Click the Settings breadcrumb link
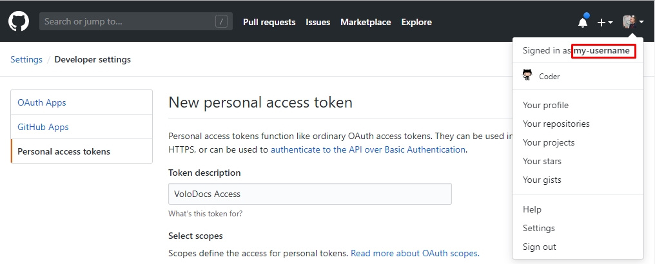The width and height of the screenshot is (655, 264). tap(26, 59)
